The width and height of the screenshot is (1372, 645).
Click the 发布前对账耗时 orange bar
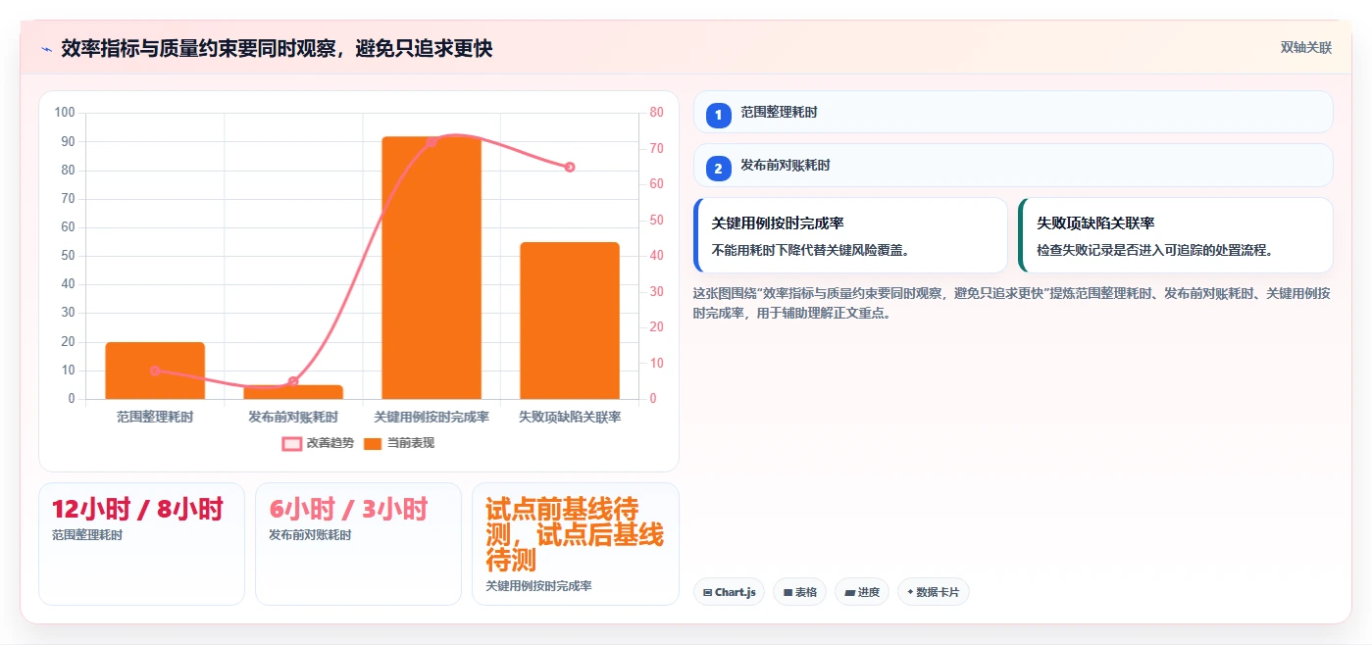[293, 392]
